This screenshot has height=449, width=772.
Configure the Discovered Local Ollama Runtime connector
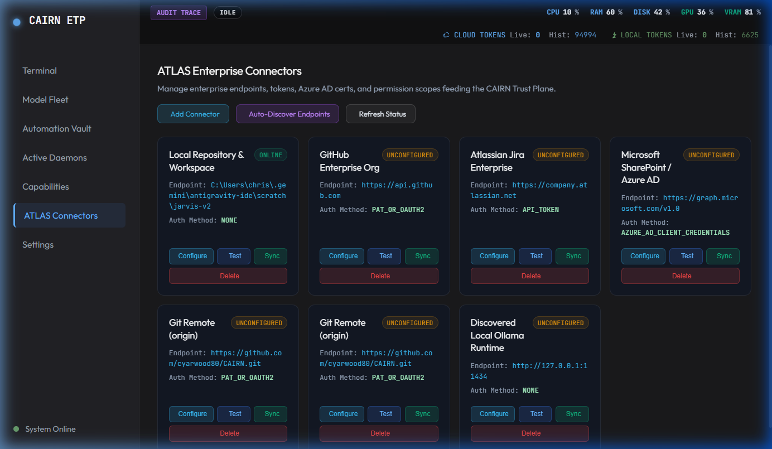click(494, 414)
